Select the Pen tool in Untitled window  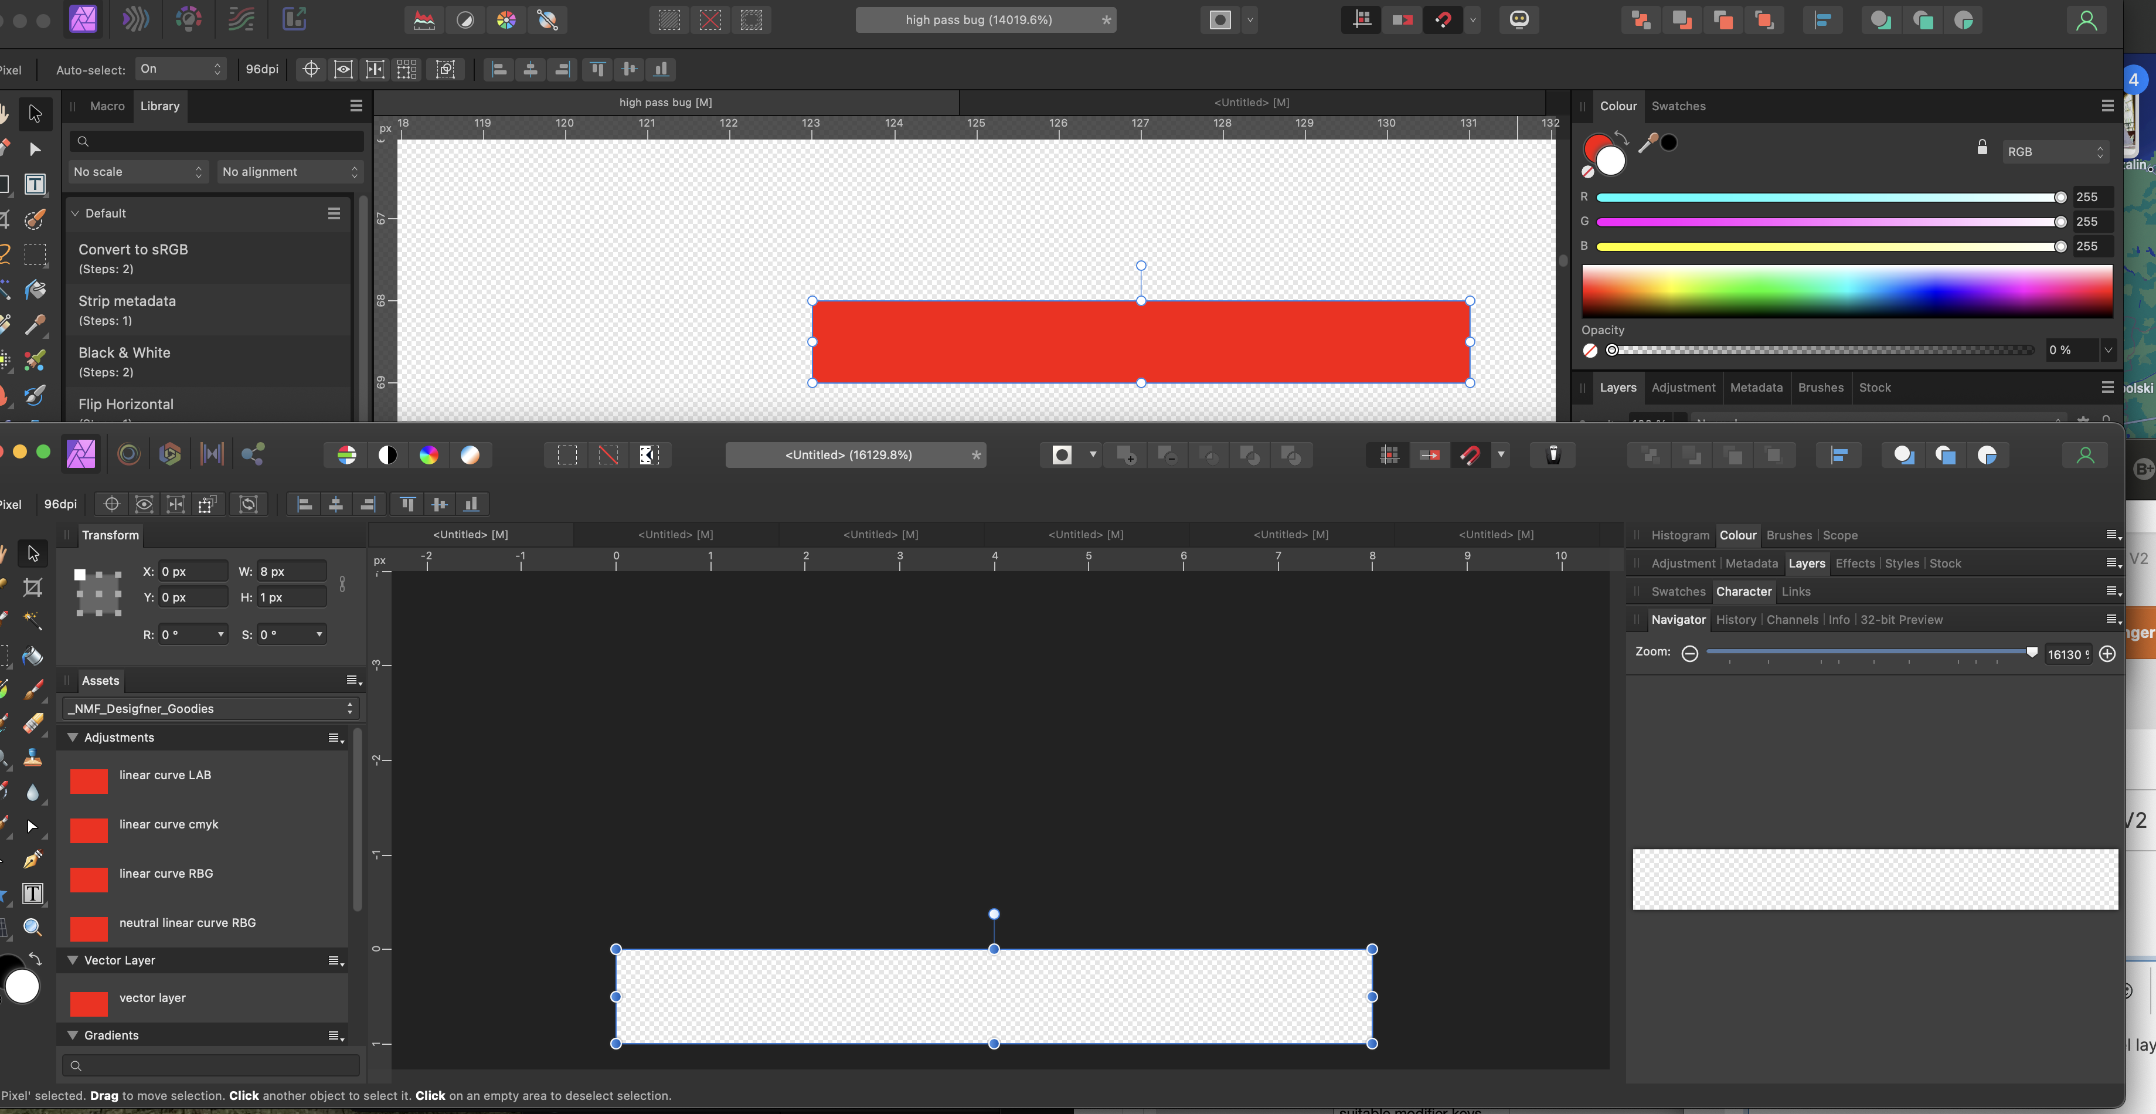[33, 860]
